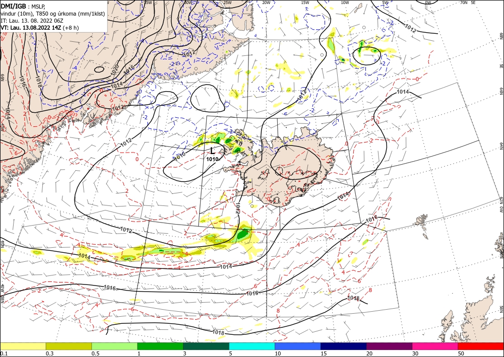
Task: Click the '1020' isobar label over Greenland
Action: pos(115,70)
